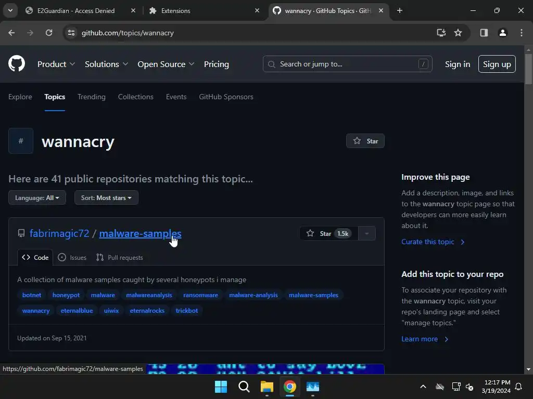533x399 pixels.
Task: Expand the Solutions menu
Action: pyautogui.click(x=106, y=64)
